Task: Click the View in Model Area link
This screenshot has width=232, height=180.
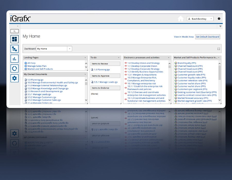Action: pyautogui.click(x=184, y=37)
